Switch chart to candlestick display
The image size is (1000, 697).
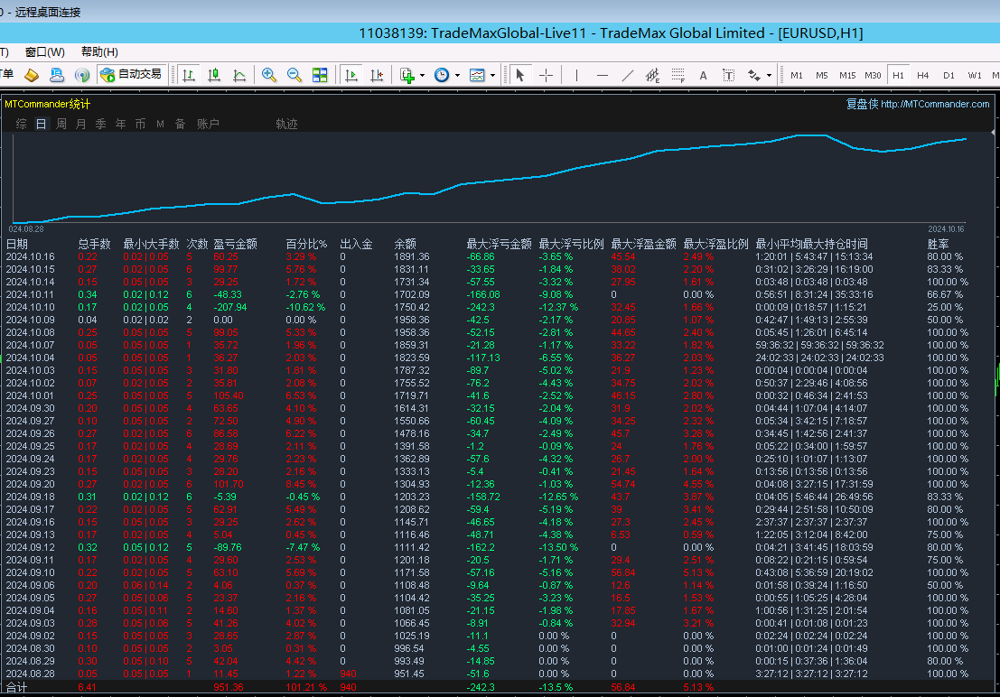point(215,75)
